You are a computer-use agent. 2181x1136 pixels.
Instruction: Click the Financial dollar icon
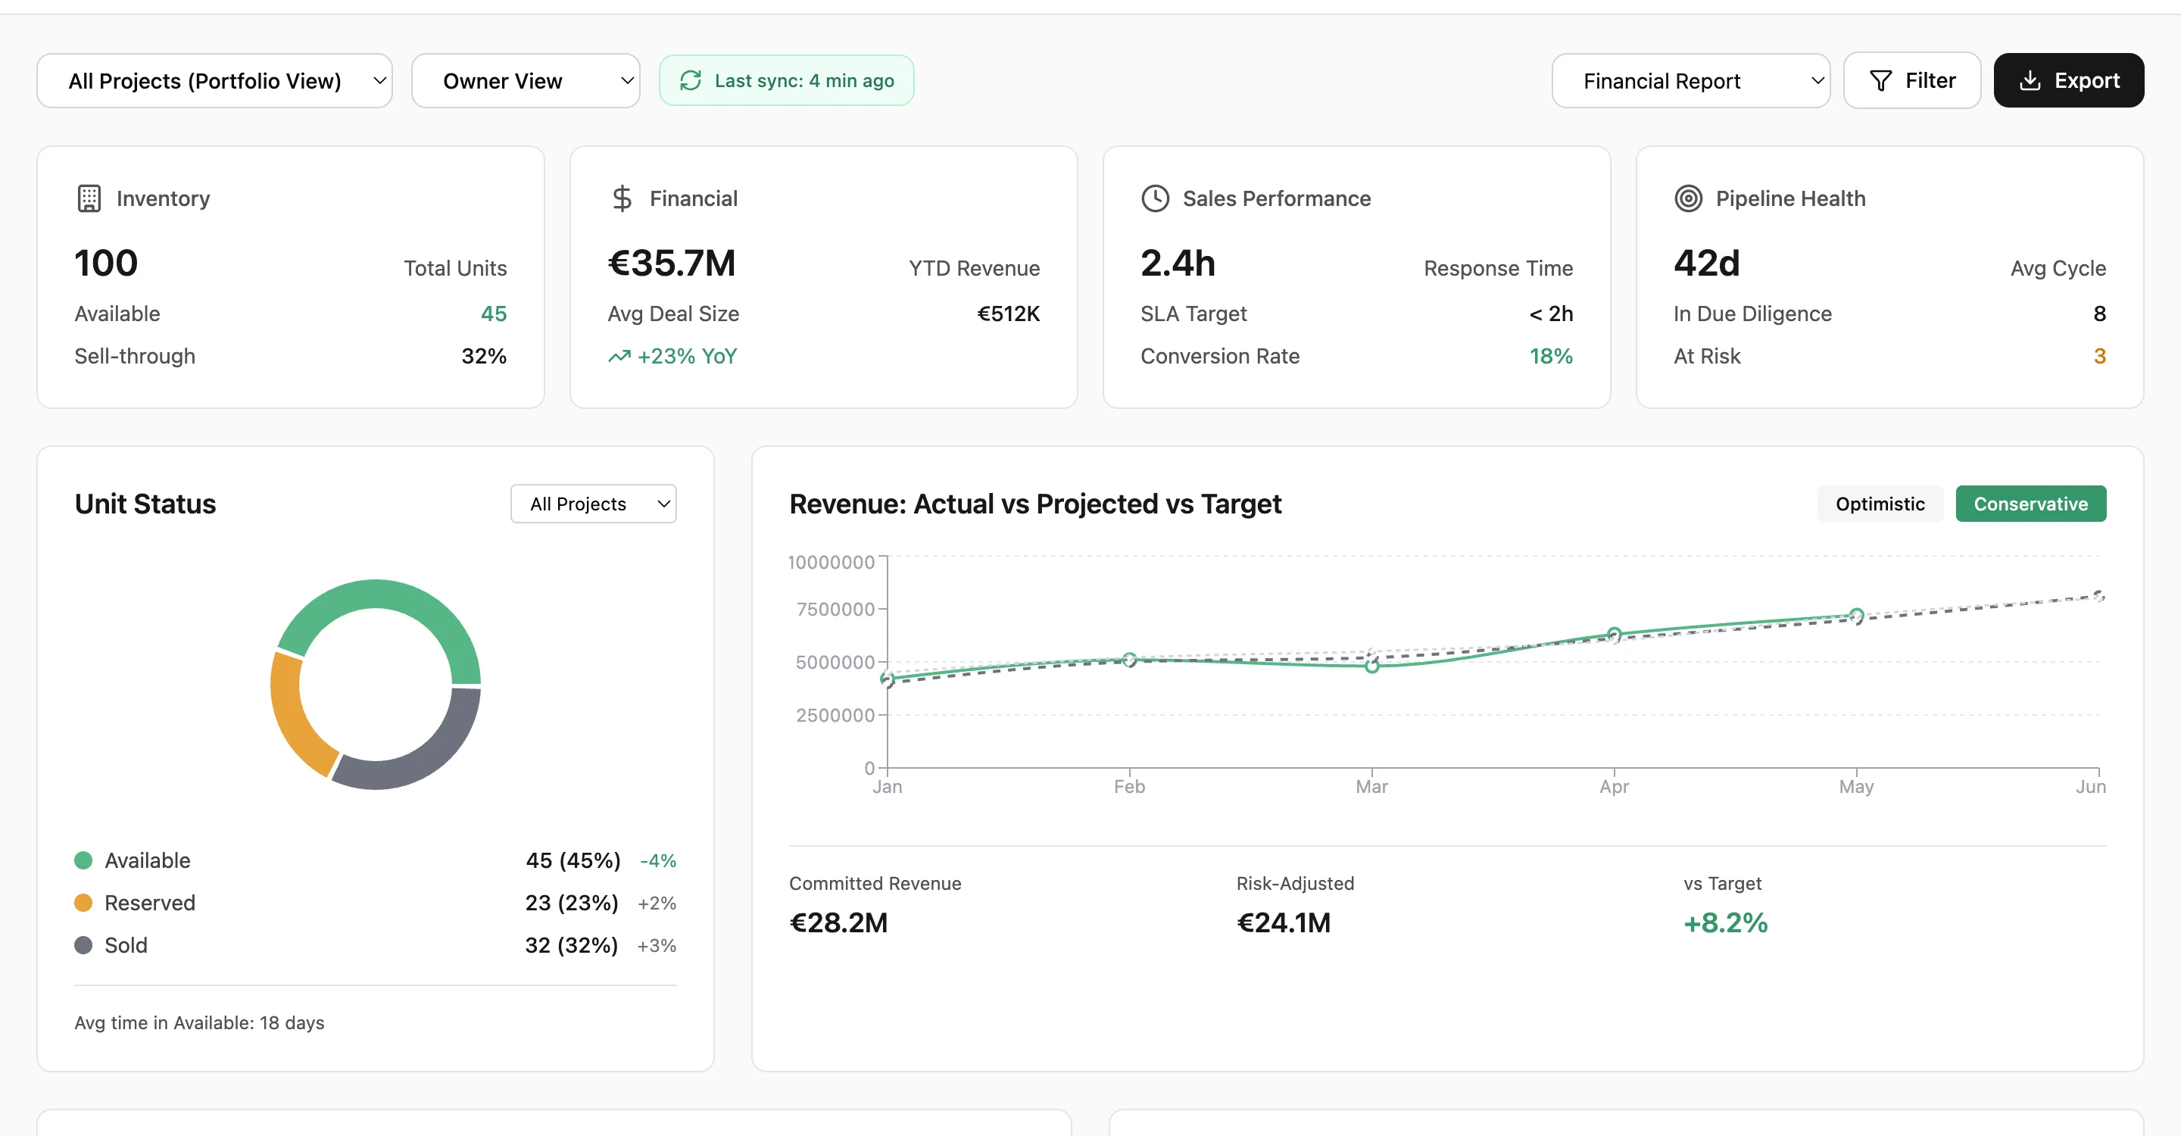(623, 198)
